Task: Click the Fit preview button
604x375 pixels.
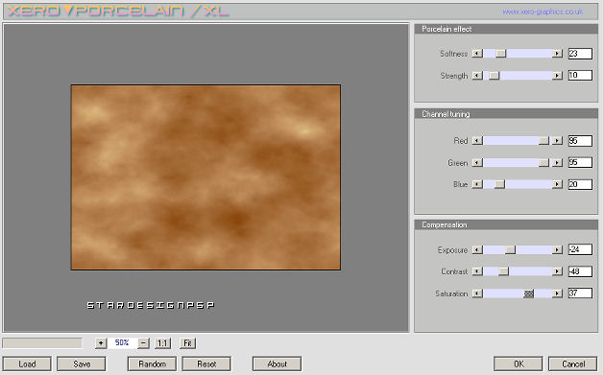Action: (x=187, y=342)
